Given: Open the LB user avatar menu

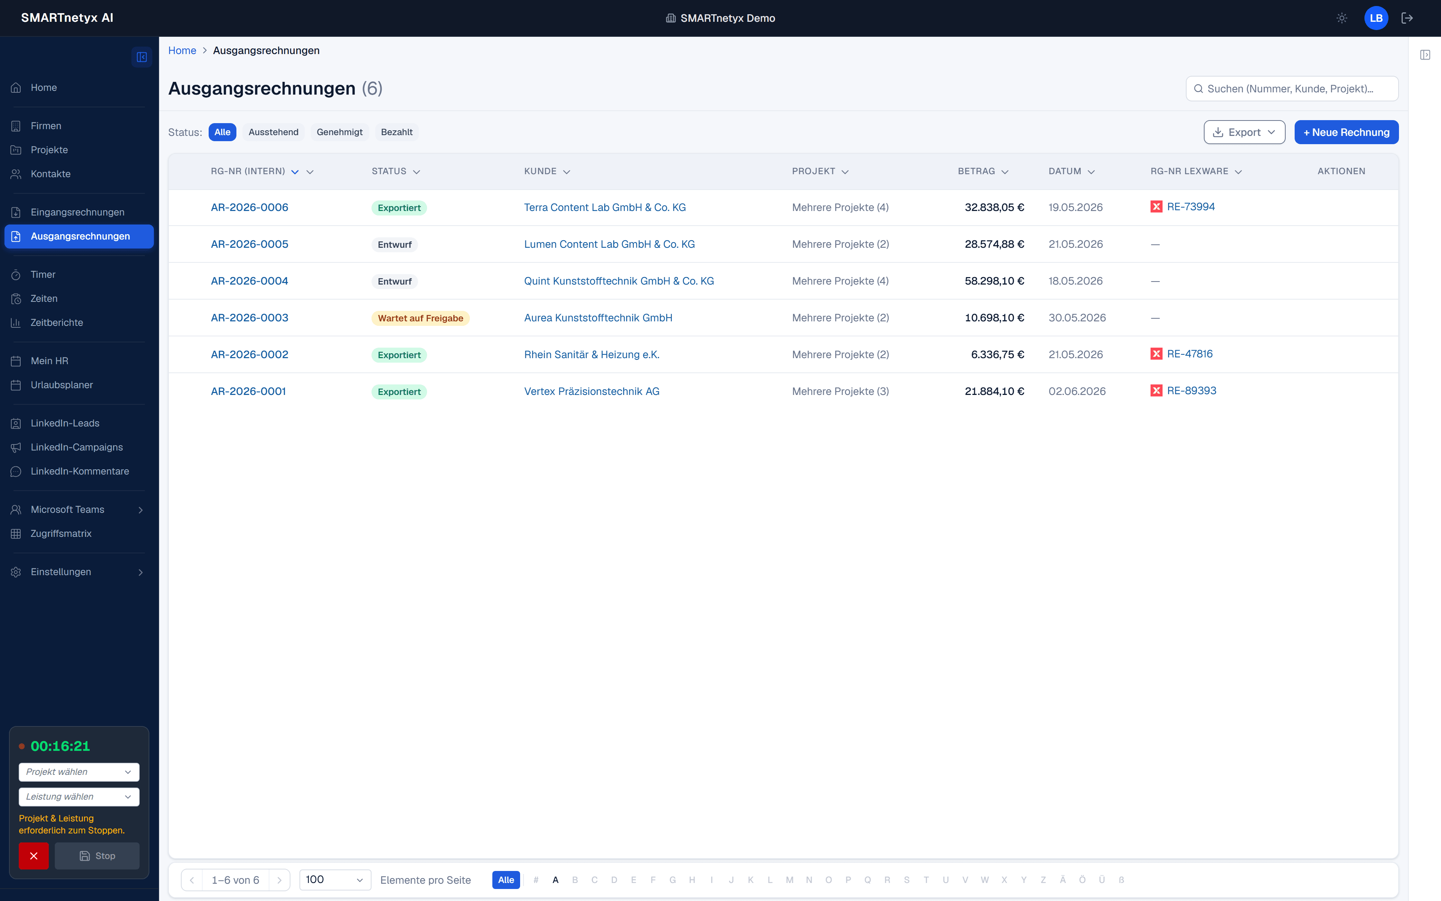Looking at the screenshot, I should tap(1376, 18).
